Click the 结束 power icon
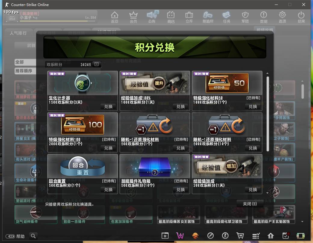This screenshot has height=243, width=313. 301,17
